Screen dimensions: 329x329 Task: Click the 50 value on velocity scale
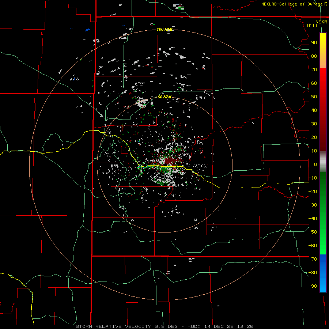pyautogui.click(x=314, y=97)
